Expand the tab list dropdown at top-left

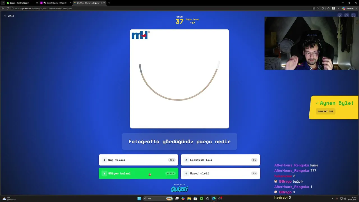(3, 3)
